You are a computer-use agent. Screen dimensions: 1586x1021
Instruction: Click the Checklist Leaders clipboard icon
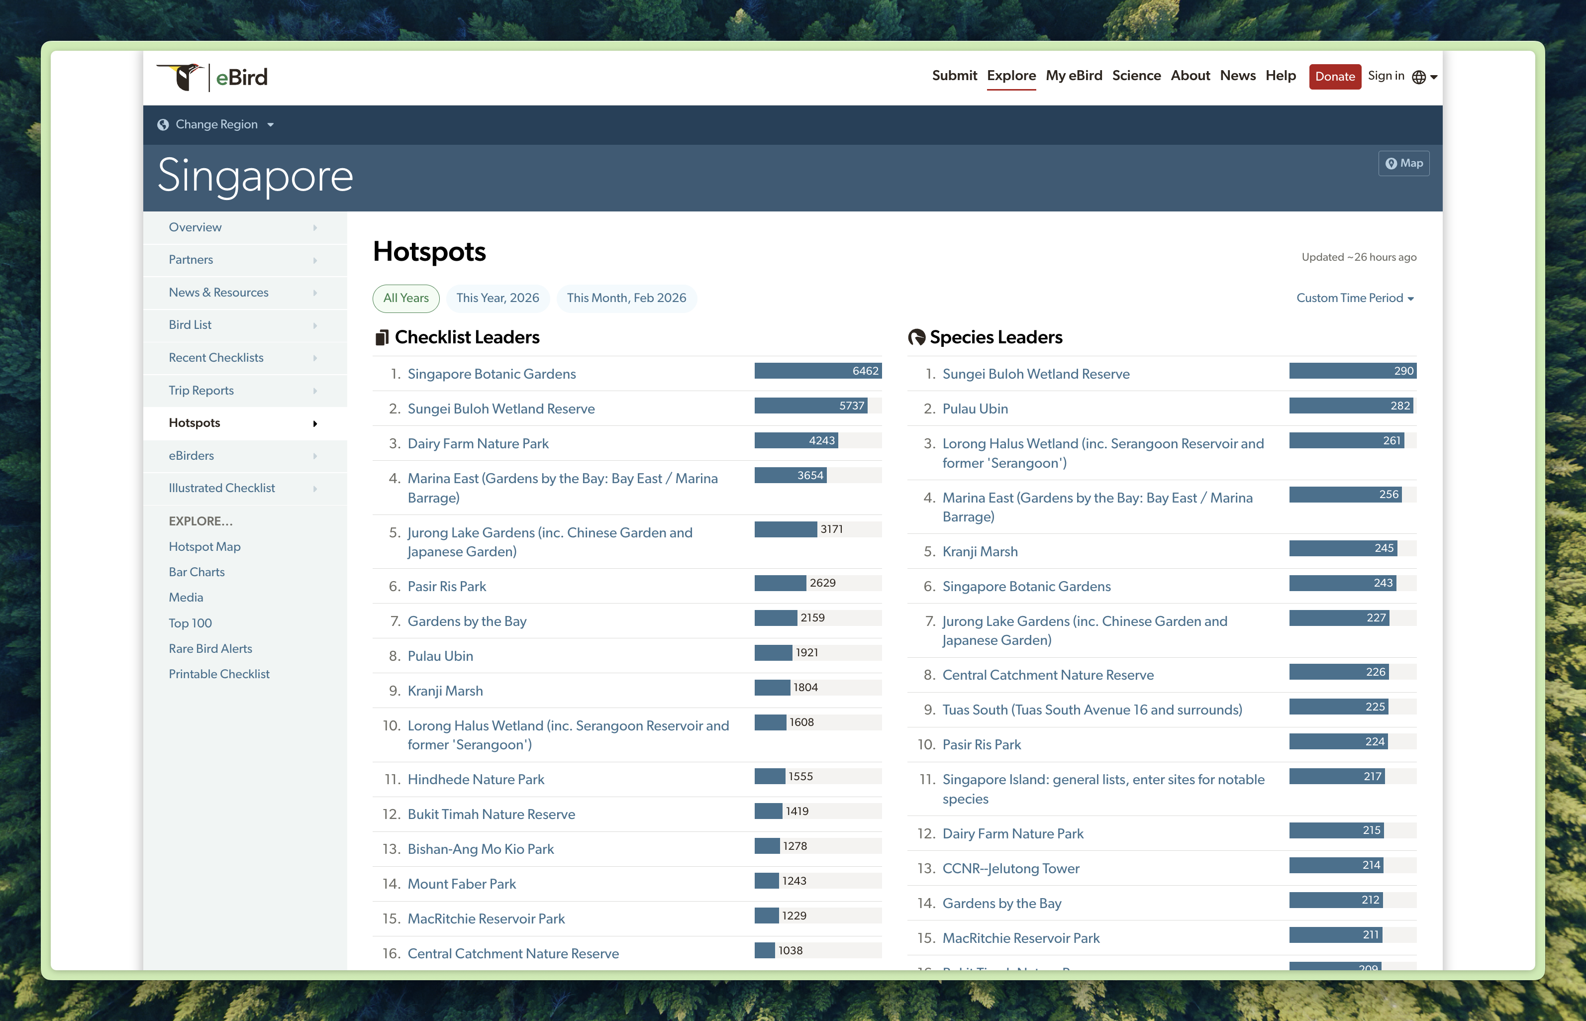(382, 337)
